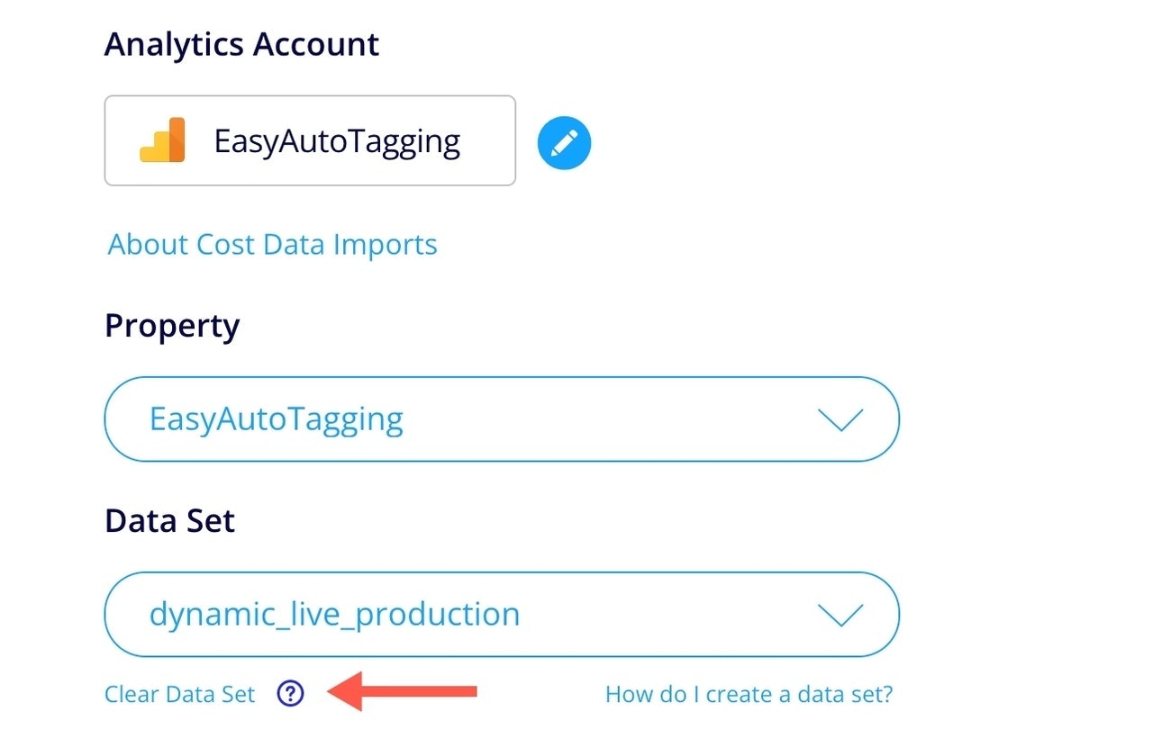The image size is (1153, 747).
Task: Select the EasyAutoTagging account button
Action: pos(310,139)
